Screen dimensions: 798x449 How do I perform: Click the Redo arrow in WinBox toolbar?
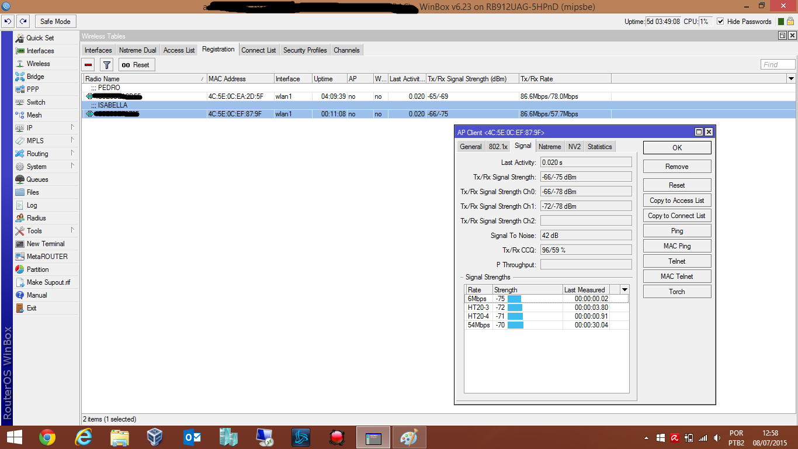pos(23,22)
